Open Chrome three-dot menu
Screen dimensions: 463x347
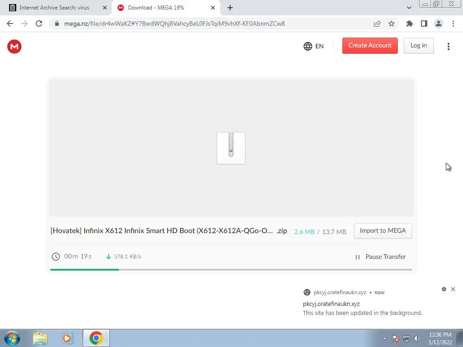(x=453, y=23)
